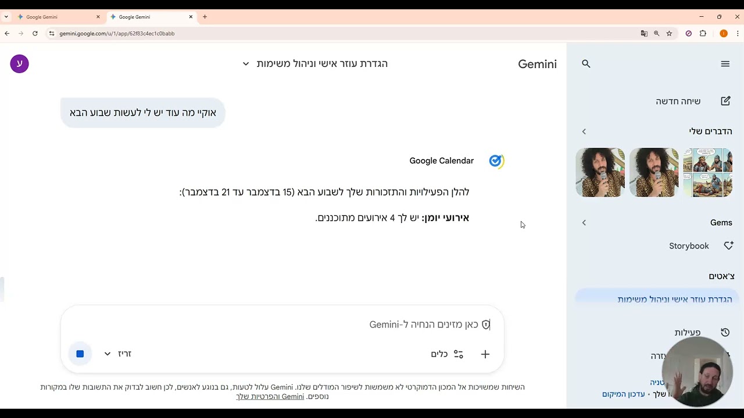744x418 pixels.
Task: Click the כלים tools button label
Action: tap(439, 354)
